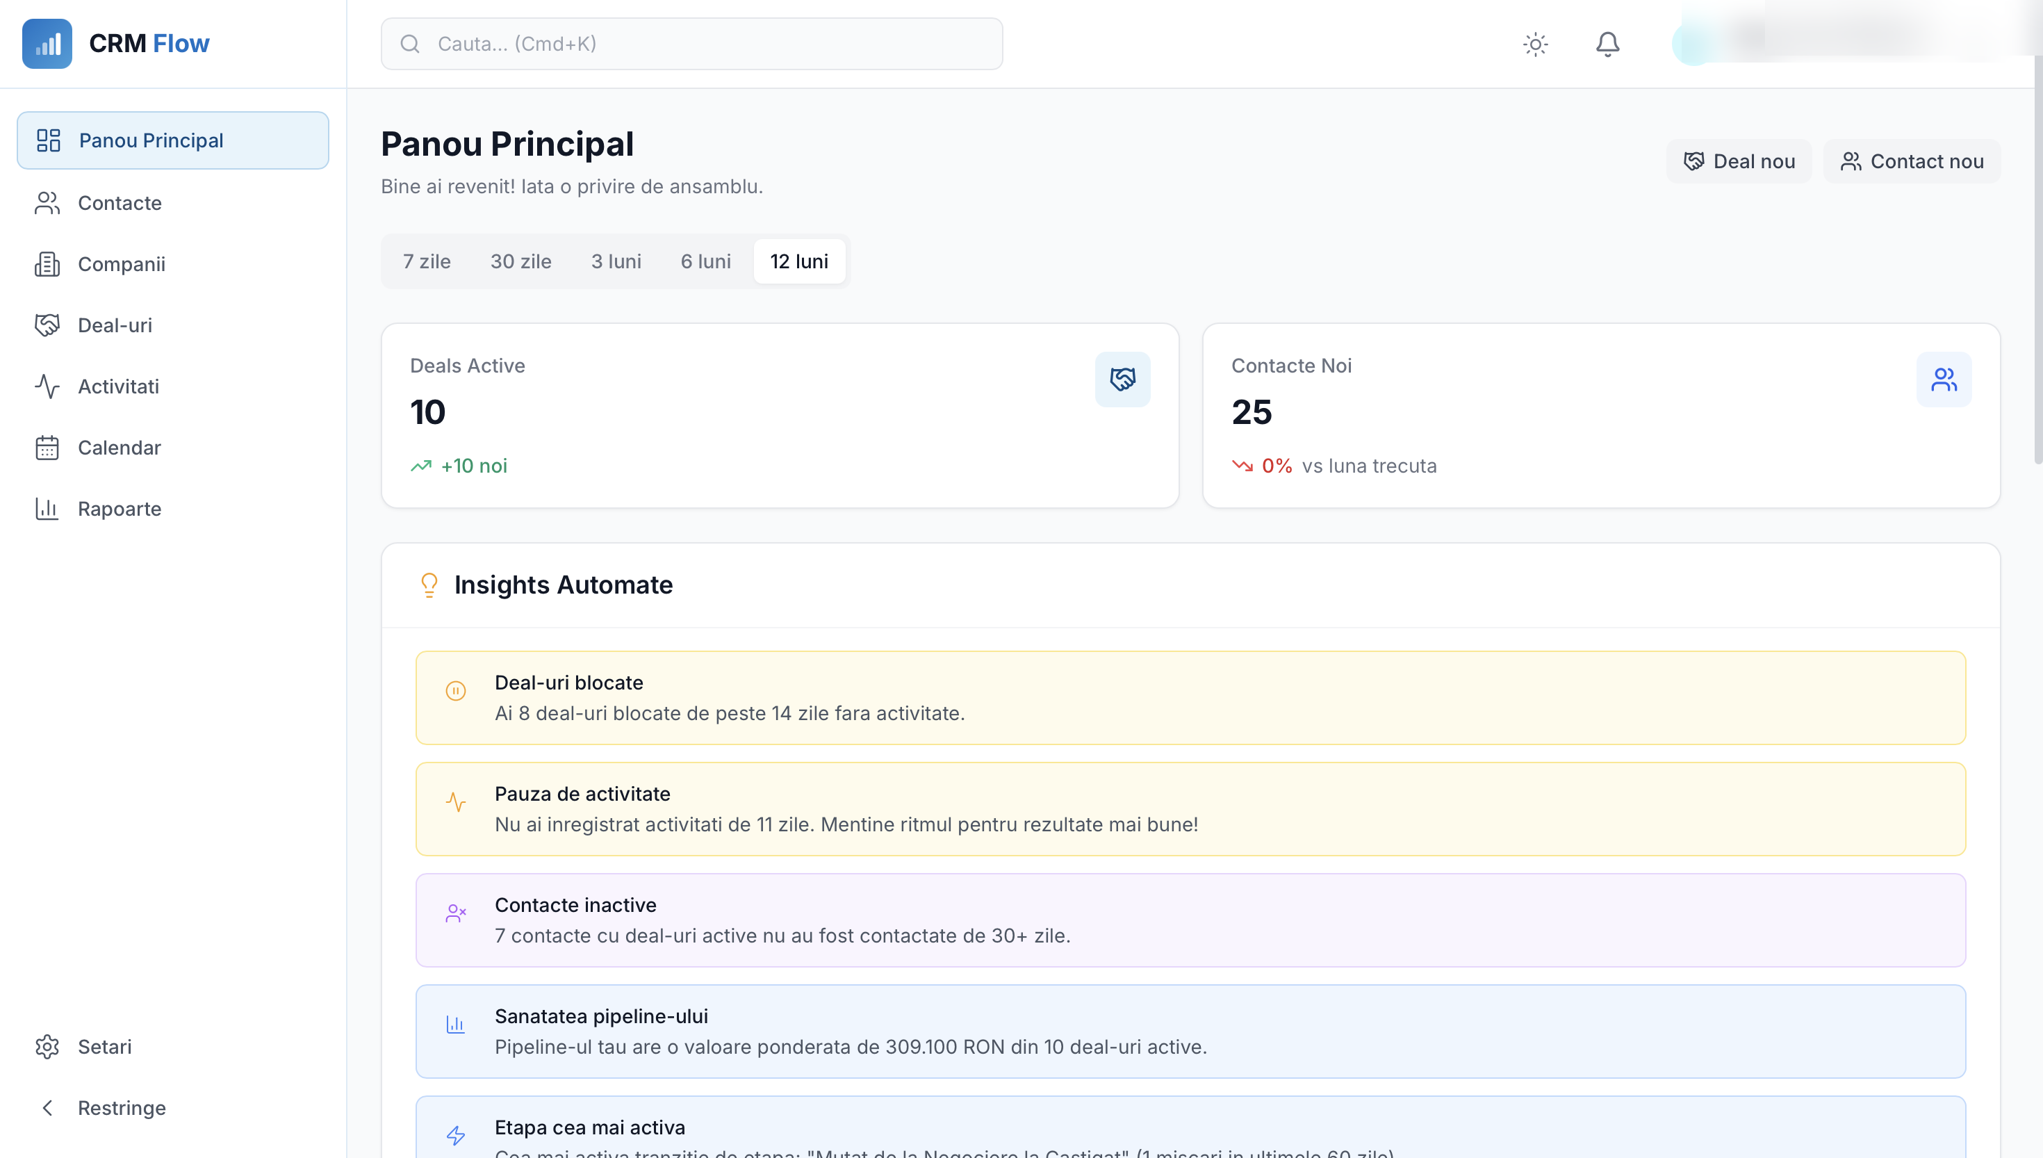2043x1158 pixels.
Task: Open the Contacte inactive insight card
Action: pyautogui.click(x=1190, y=921)
